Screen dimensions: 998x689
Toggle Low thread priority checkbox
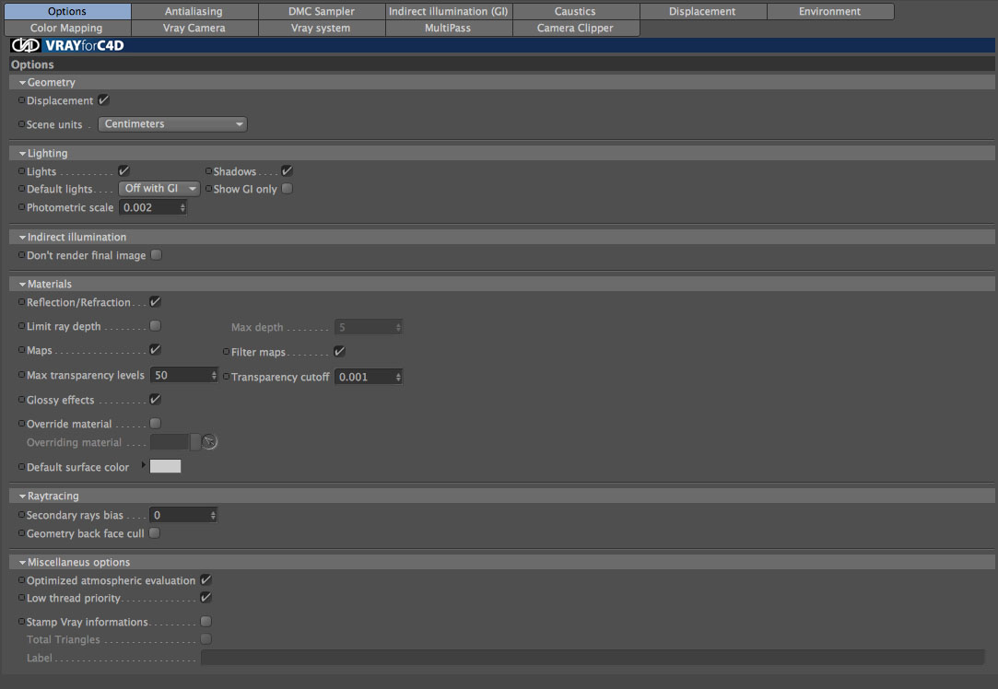pyautogui.click(x=205, y=598)
